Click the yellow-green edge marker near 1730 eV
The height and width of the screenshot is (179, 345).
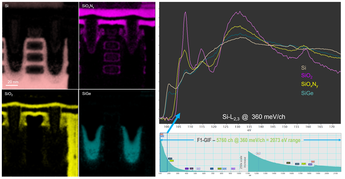point(304,164)
